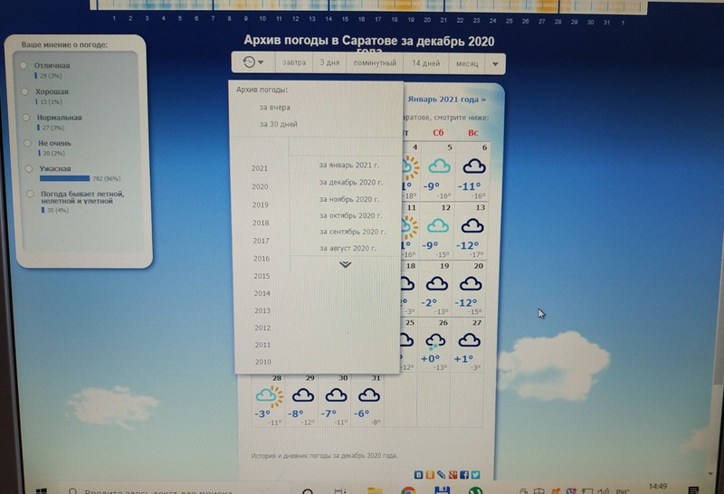Select 'за октябрь 2020 г.' archive entry
Image resolution: width=724 pixels, height=494 pixels.
coord(350,215)
